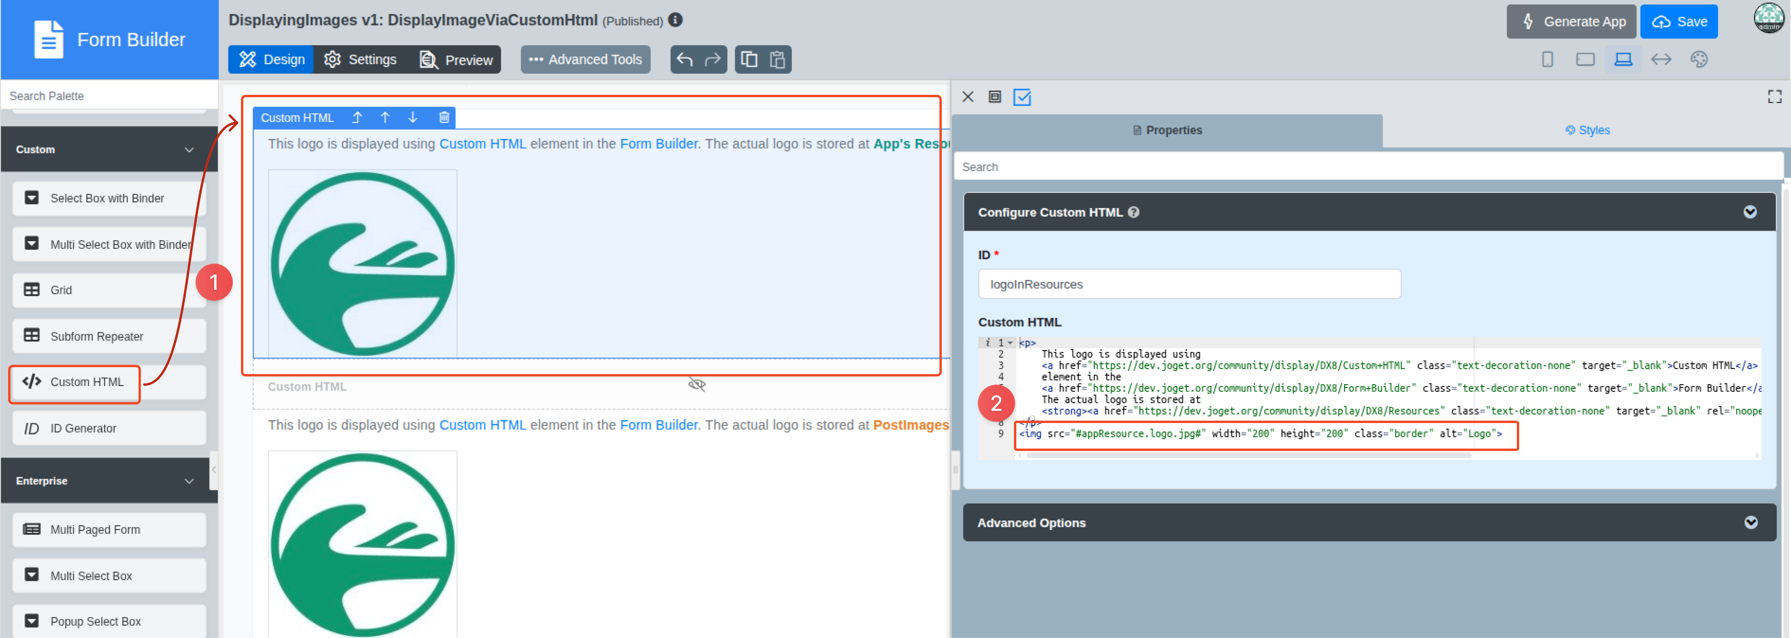Switch to tablet view icon
Viewport: 1791px width, 638px height.
[1585, 60]
